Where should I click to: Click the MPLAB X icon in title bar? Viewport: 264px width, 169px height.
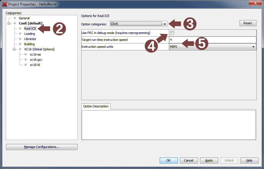pos(5,4)
